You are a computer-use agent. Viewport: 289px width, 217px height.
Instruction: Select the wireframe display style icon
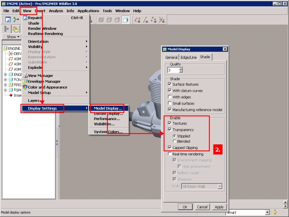[x=101, y=20]
